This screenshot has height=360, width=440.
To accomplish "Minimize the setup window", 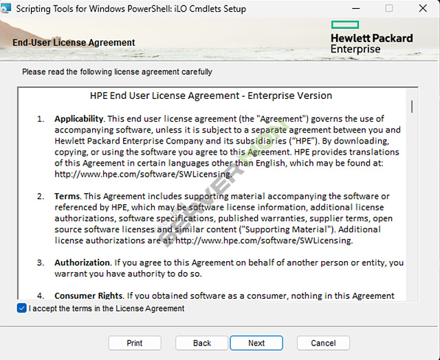I will click(356, 8).
